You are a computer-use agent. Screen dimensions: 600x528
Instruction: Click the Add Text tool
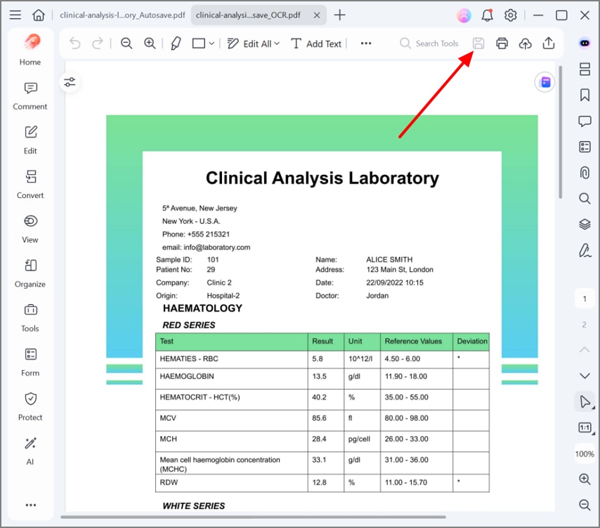[x=316, y=44]
